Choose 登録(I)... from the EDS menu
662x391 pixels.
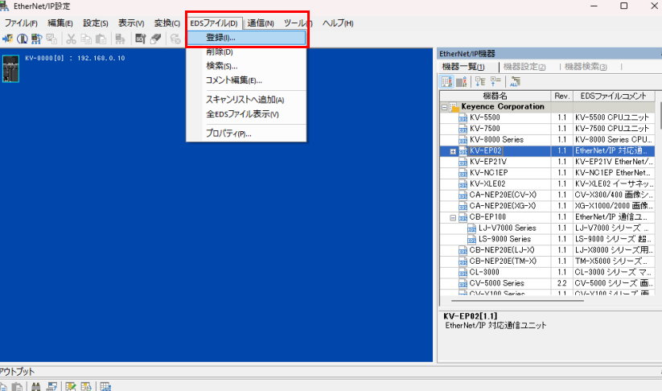(x=246, y=38)
